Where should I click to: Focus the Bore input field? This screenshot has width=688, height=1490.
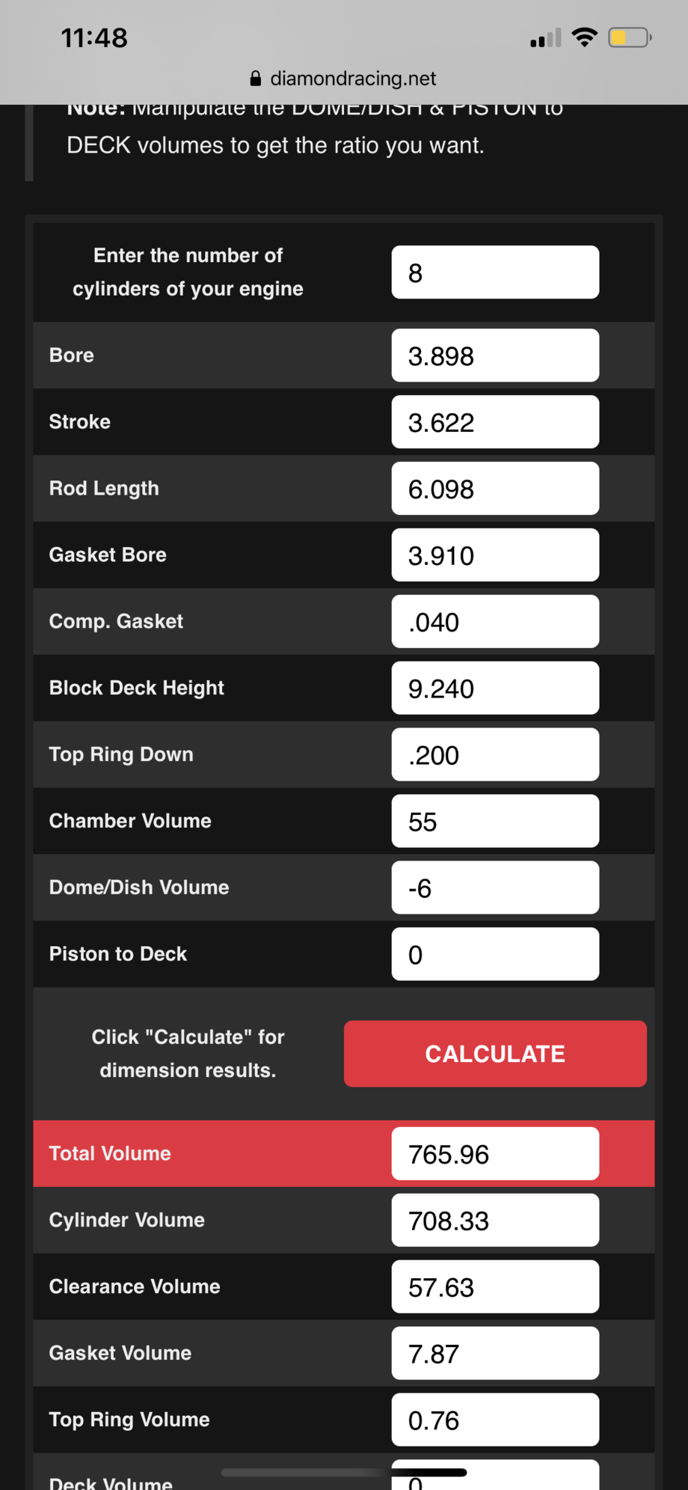495,355
